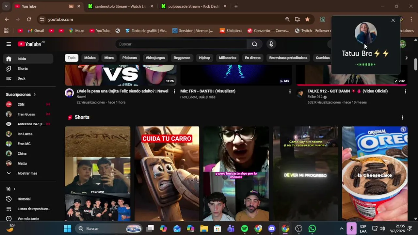
Task: Open Shorts in the sidebar
Action: [x=28, y=69]
